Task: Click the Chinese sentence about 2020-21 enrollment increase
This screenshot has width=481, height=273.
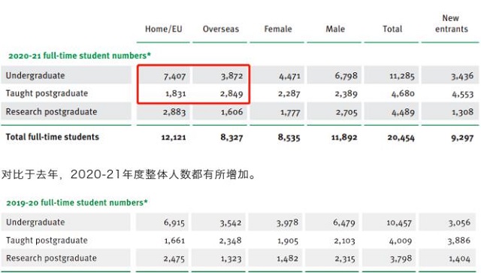Action: [x=129, y=174]
